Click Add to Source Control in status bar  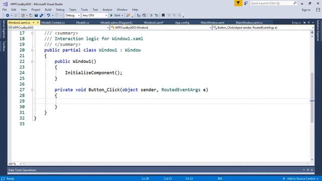(x=301, y=179)
